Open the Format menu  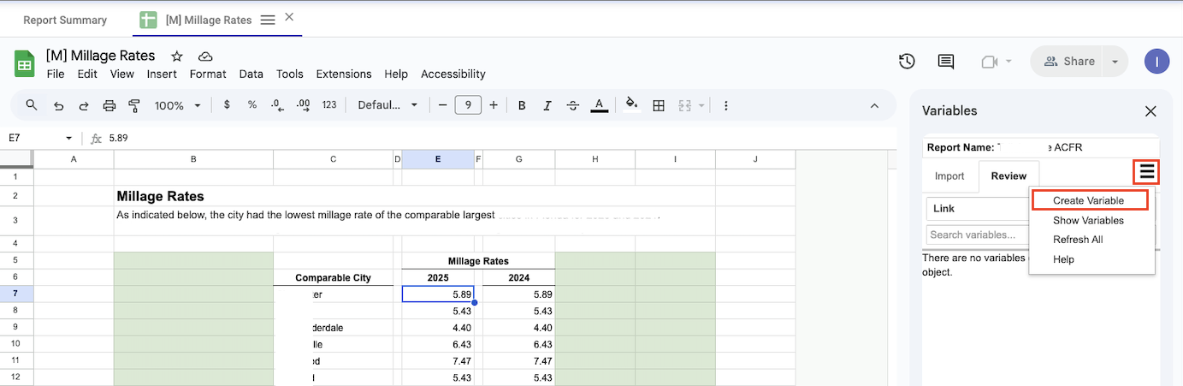click(x=208, y=74)
